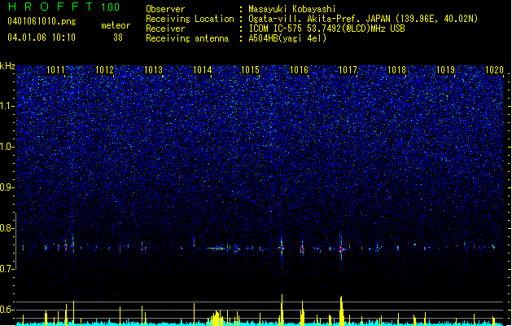Click the 0.8 kHz frequency axis label

(x=7, y=228)
